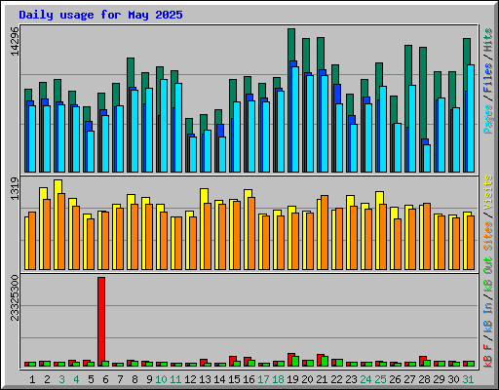Click day label 2 on the x-axis
The image size is (499, 390).
coord(47,379)
